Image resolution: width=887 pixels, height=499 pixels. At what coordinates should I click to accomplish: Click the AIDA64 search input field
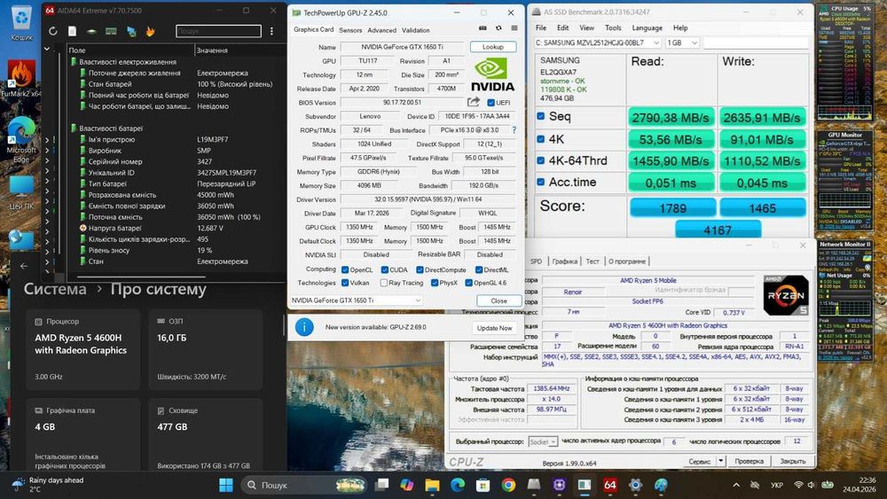[218, 31]
